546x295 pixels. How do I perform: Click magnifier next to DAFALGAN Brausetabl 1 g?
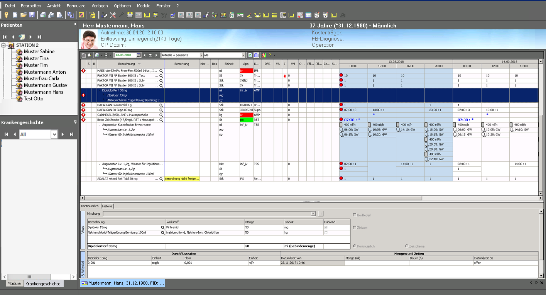(x=161, y=105)
